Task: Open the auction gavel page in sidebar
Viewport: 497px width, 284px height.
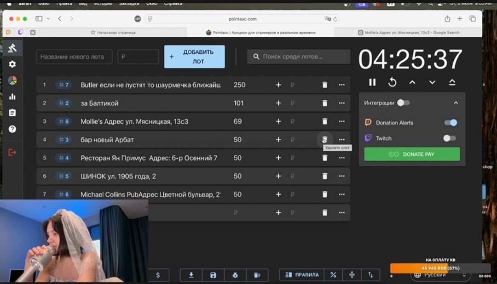Action: click(x=12, y=48)
